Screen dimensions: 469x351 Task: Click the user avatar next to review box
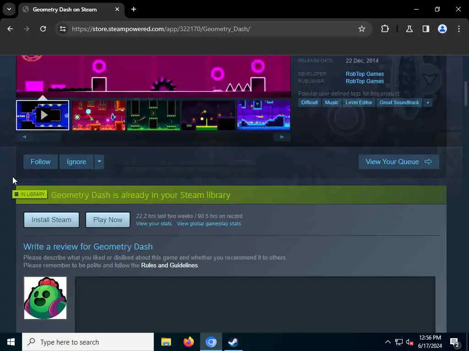pyautogui.click(x=45, y=298)
